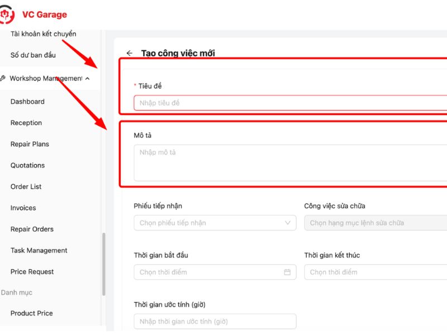Image resolution: width=447 pixels, height=335 pixels.
Task: Click the Thời gian kết thúc date field
Action: click(375, 272)
